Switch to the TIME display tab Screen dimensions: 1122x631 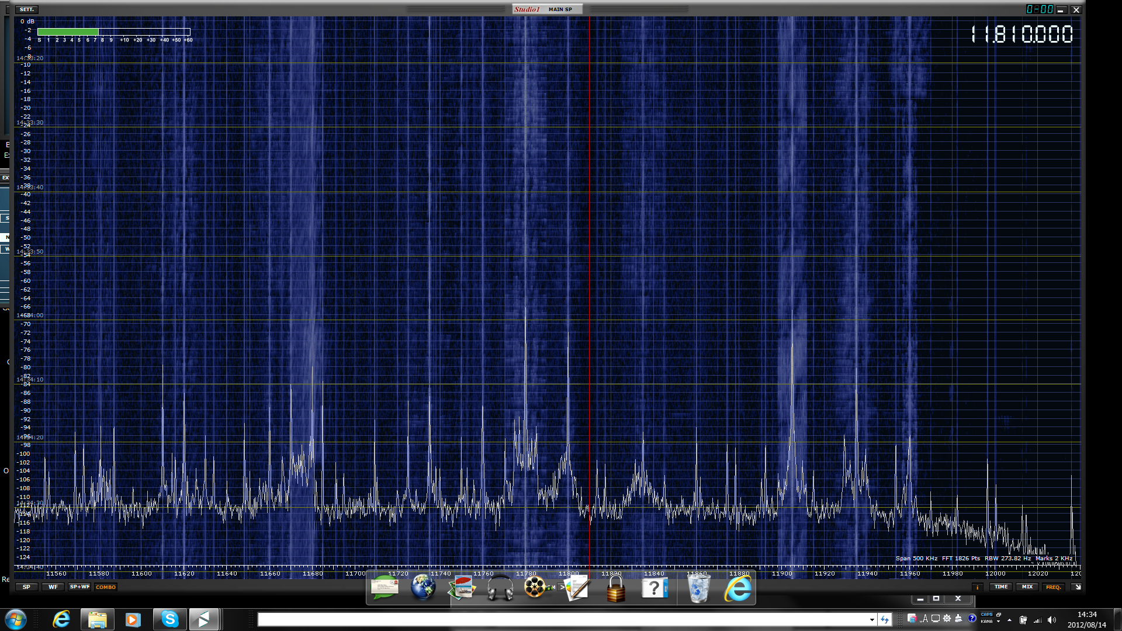click(x=1001, y=587)
